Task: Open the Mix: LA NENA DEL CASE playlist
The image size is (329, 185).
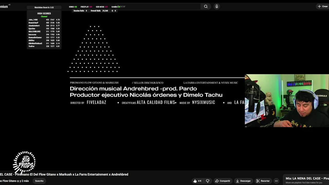Action: [307, 178]
